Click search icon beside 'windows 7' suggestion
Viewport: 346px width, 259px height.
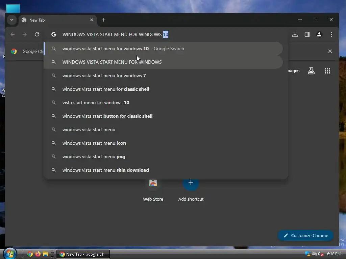[54, 76]
